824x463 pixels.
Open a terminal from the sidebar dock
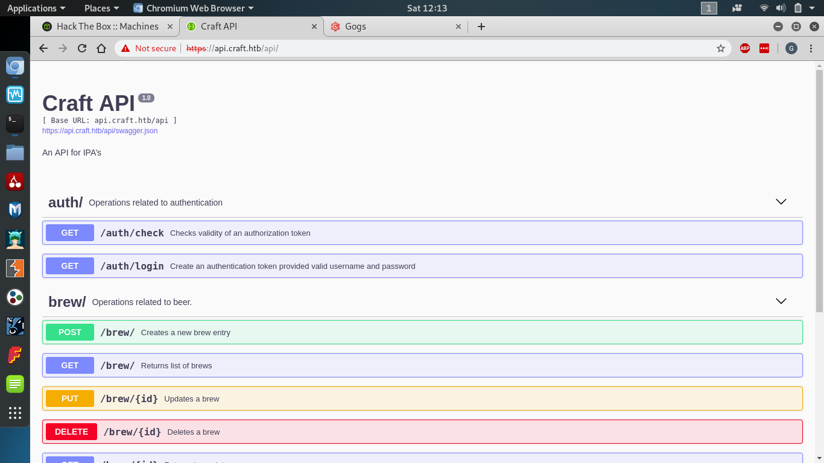pyautogui.click(x=14, y=124)
